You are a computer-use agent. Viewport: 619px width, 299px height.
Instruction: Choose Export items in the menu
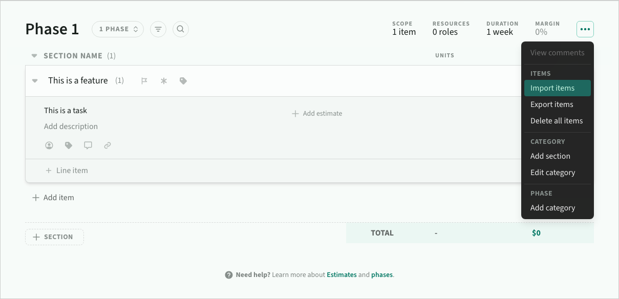tap(551, 104)
